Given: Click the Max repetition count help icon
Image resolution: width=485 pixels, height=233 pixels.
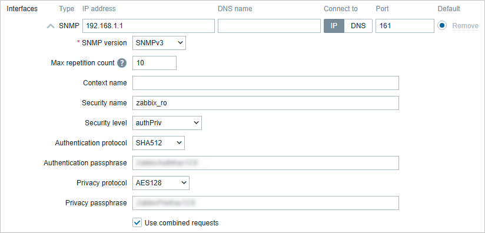Looking at the screenshot, I should click(x=122, y=63).
